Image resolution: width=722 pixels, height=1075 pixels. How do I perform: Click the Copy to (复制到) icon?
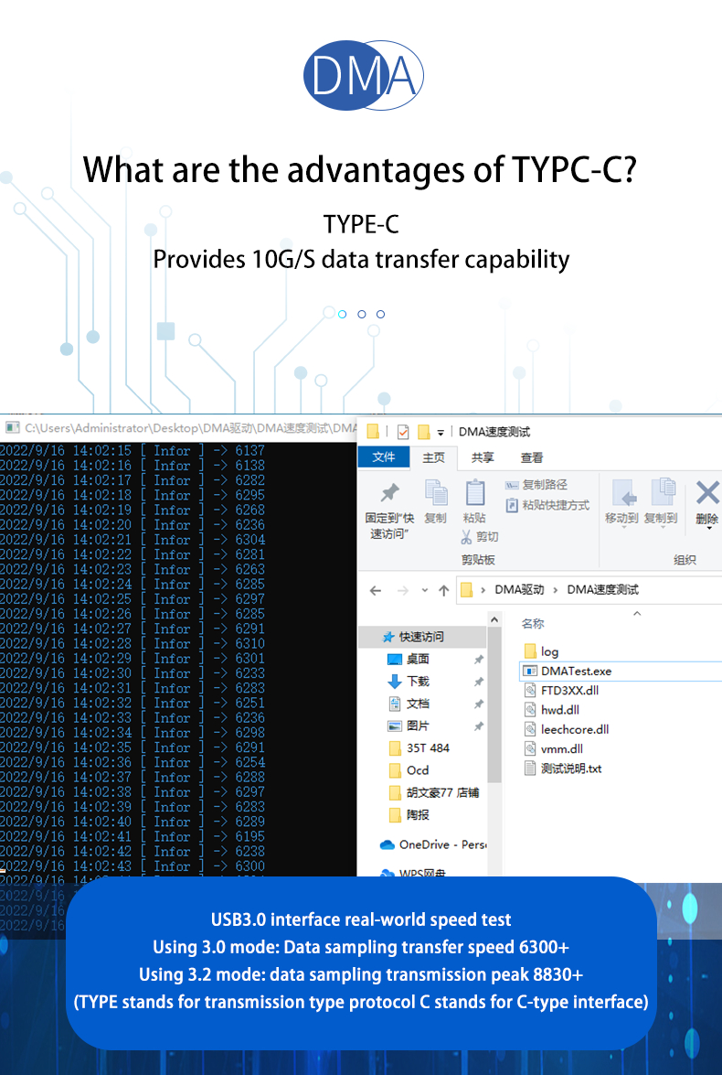(663, 493)
